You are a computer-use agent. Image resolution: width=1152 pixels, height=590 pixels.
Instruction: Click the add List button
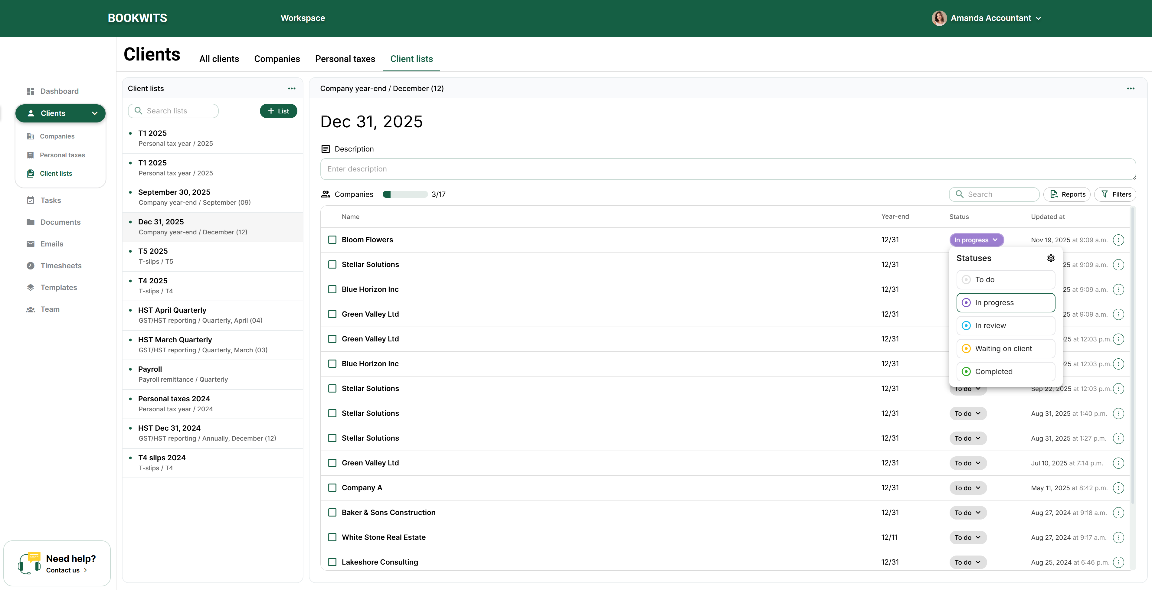click(x=278, y=111)
